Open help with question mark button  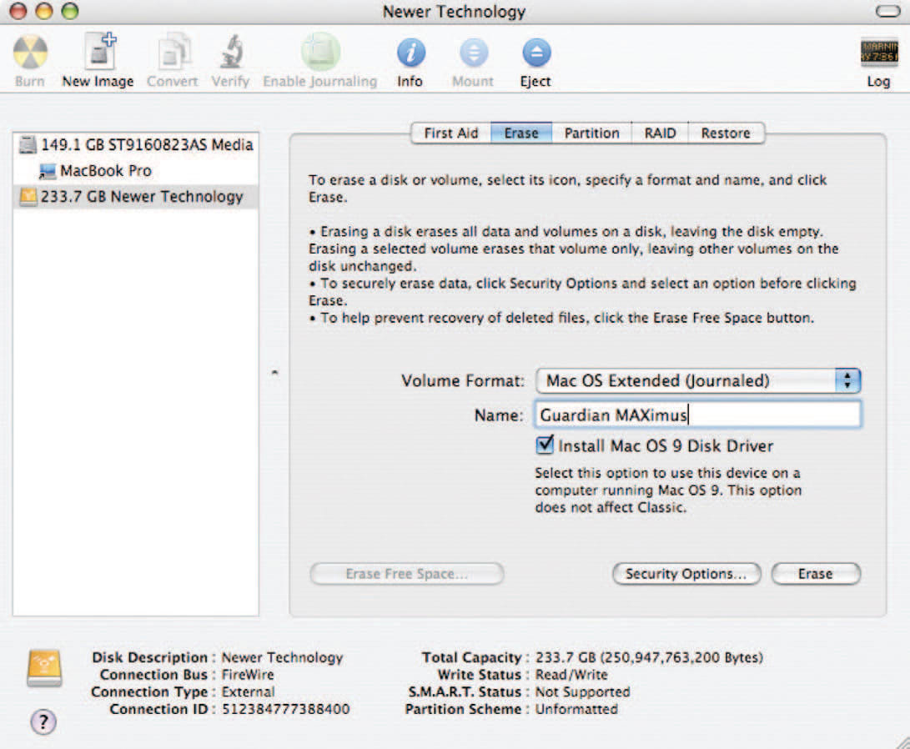pos(43,722)
